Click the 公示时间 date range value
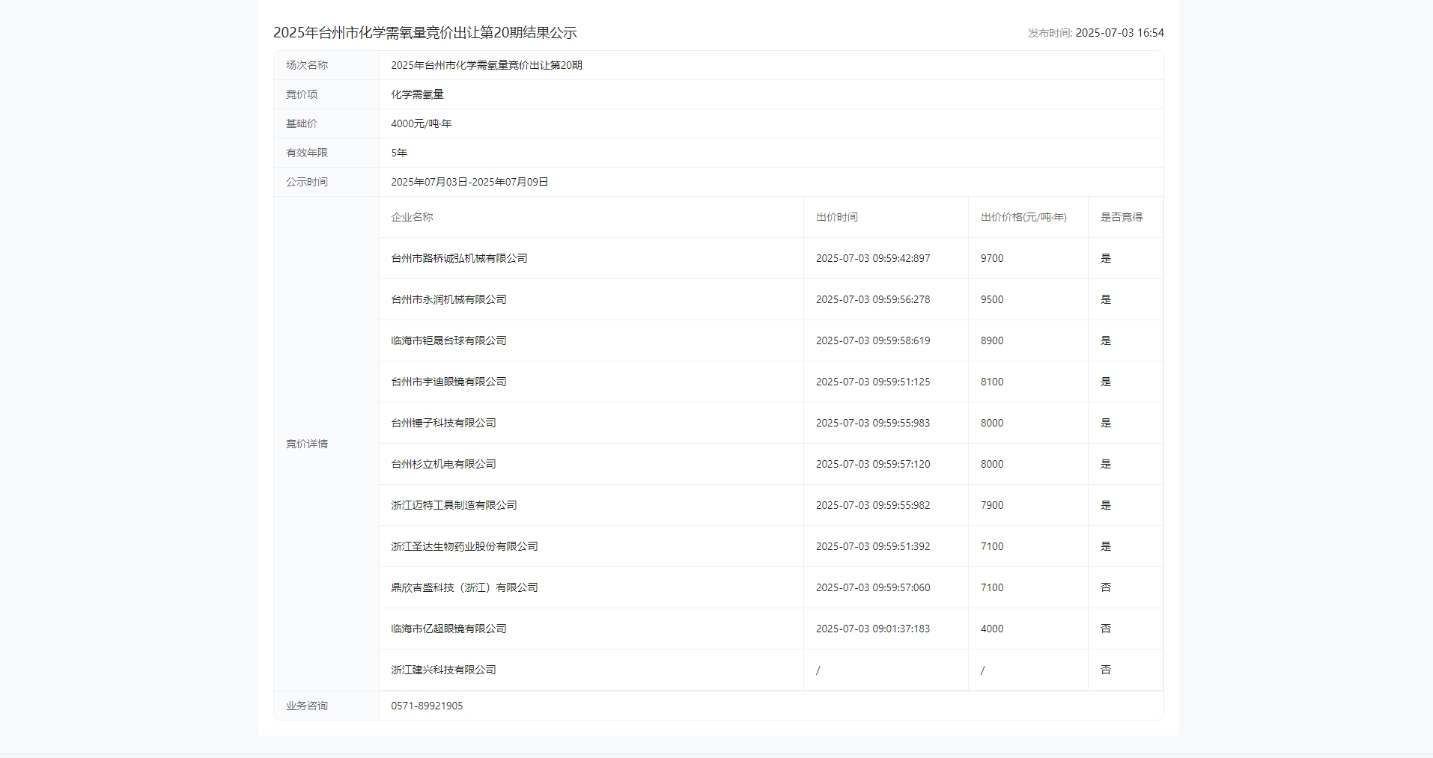Viewport: 1433px width, 758px height. pyautogui.click(x=469, y=182)
